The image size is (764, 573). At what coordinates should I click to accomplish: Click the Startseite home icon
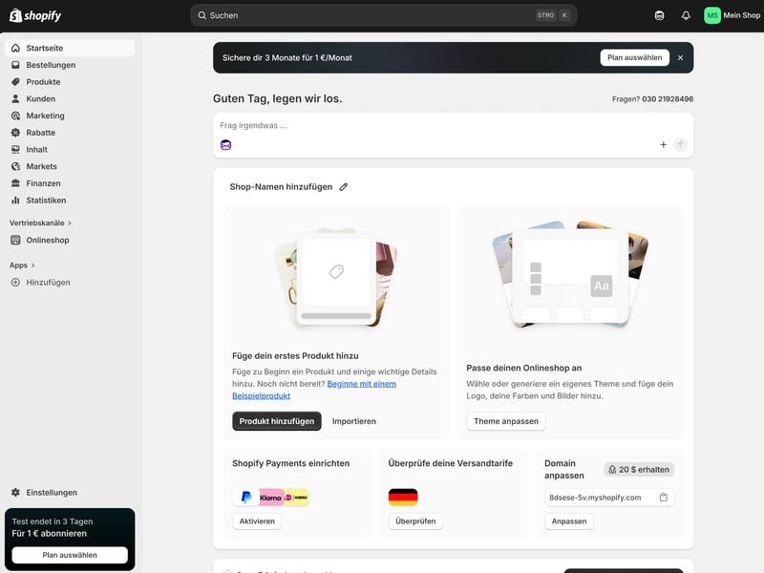point(15,48)
